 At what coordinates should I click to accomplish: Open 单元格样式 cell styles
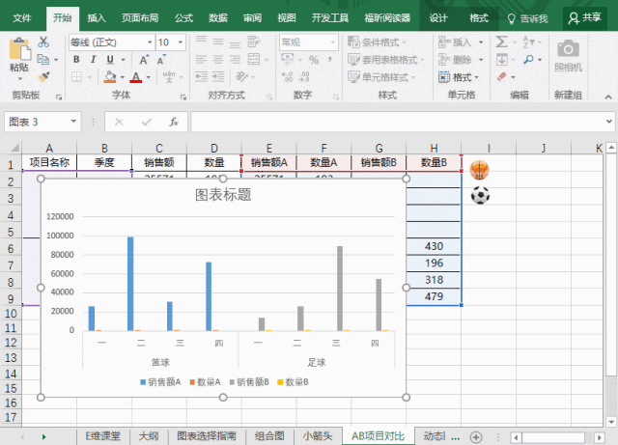381,77
